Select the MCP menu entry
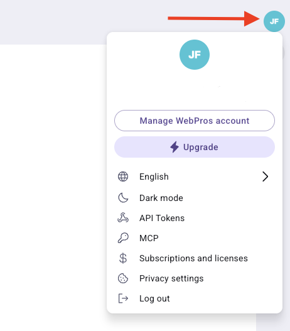 pos(195,238)
